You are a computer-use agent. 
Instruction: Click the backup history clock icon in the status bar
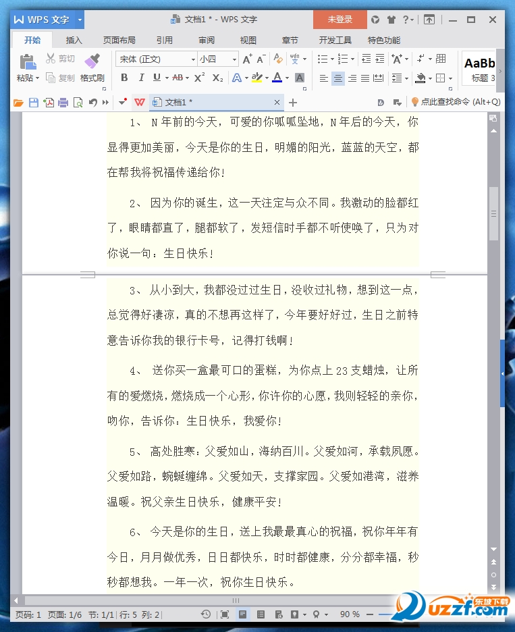[206, 614]
